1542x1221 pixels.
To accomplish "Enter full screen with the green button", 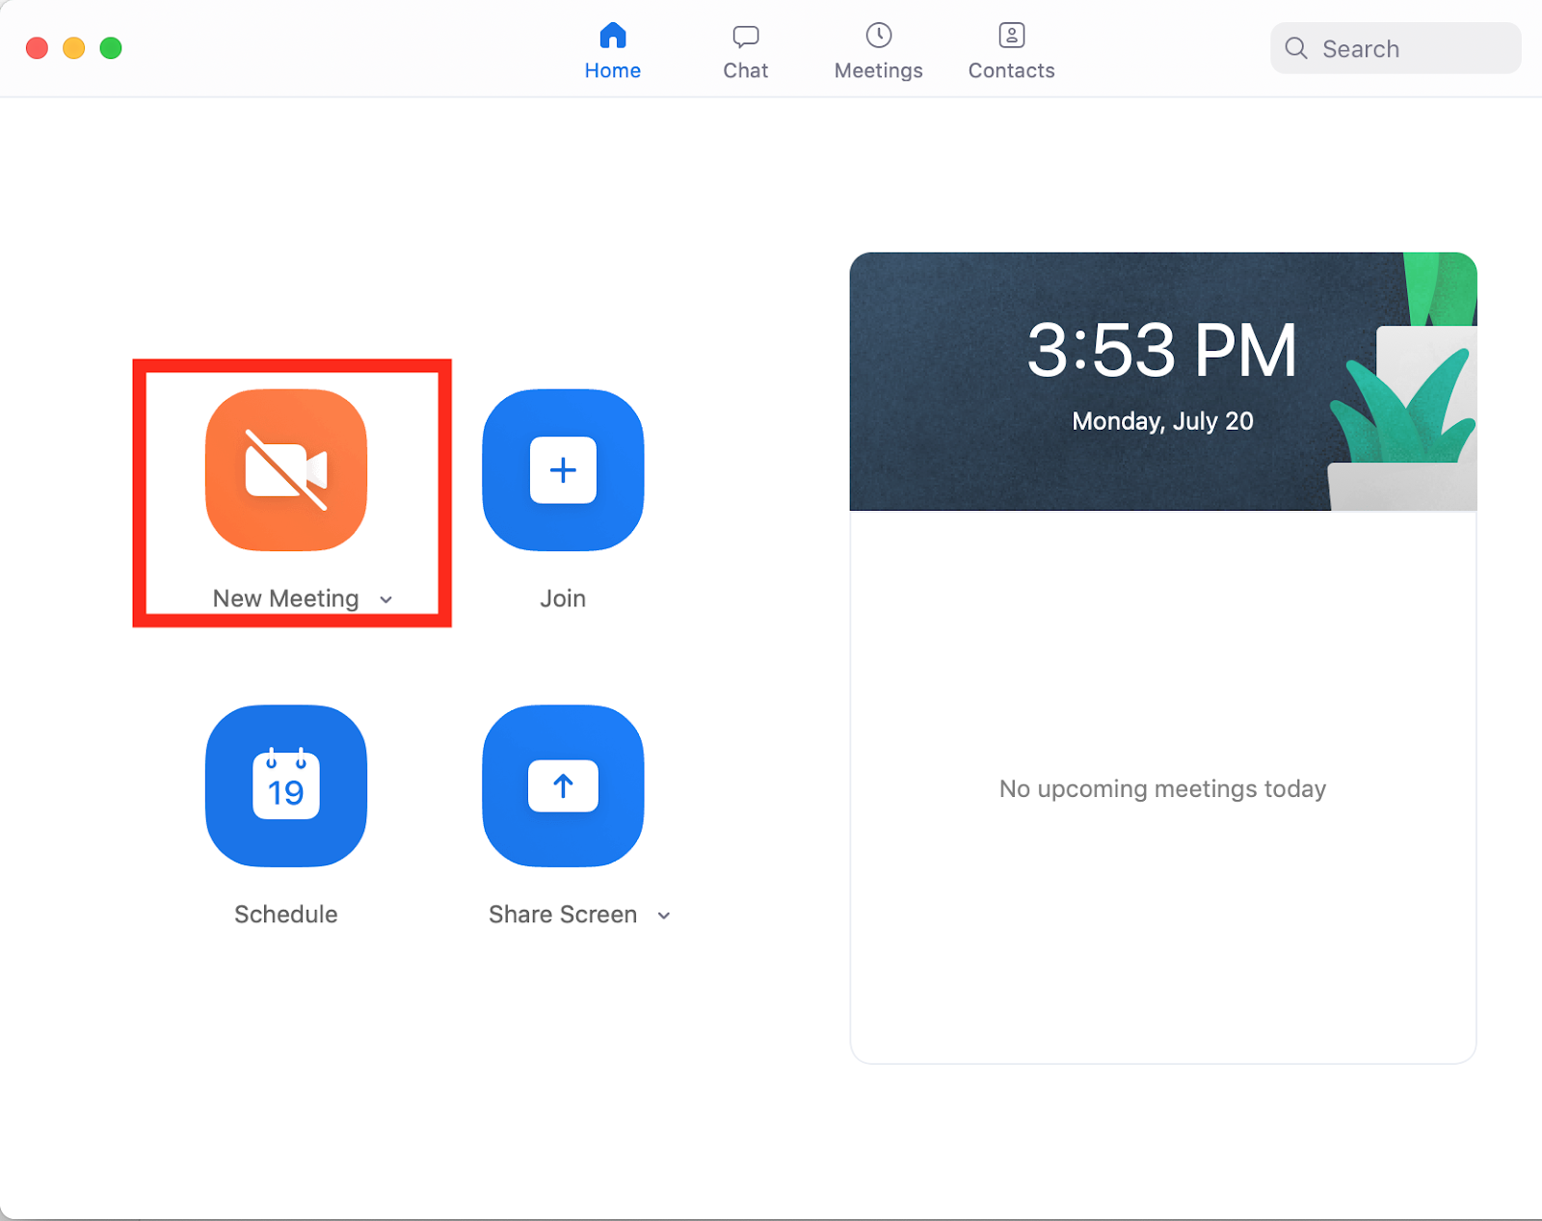I will coord(111,48).
